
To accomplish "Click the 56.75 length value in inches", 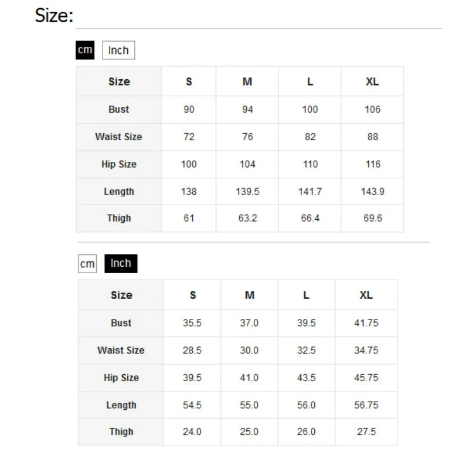I will [x=366, y=405].
